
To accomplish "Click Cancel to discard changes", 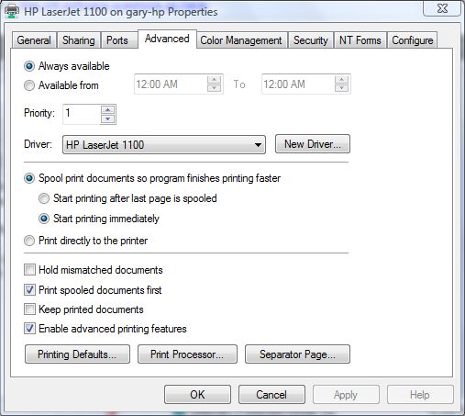I will click(271, 394).
